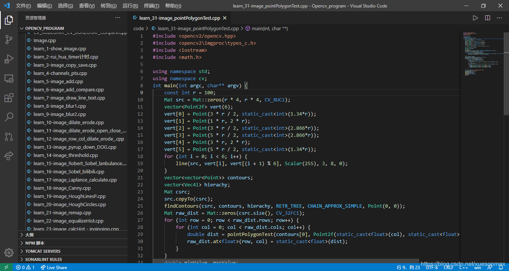Click the main(int, char **) breadcrumb
The image size is (509, 271).
coord(270,28)
